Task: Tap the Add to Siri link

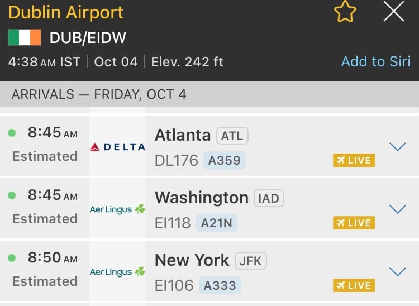Action: click(375, 61)
